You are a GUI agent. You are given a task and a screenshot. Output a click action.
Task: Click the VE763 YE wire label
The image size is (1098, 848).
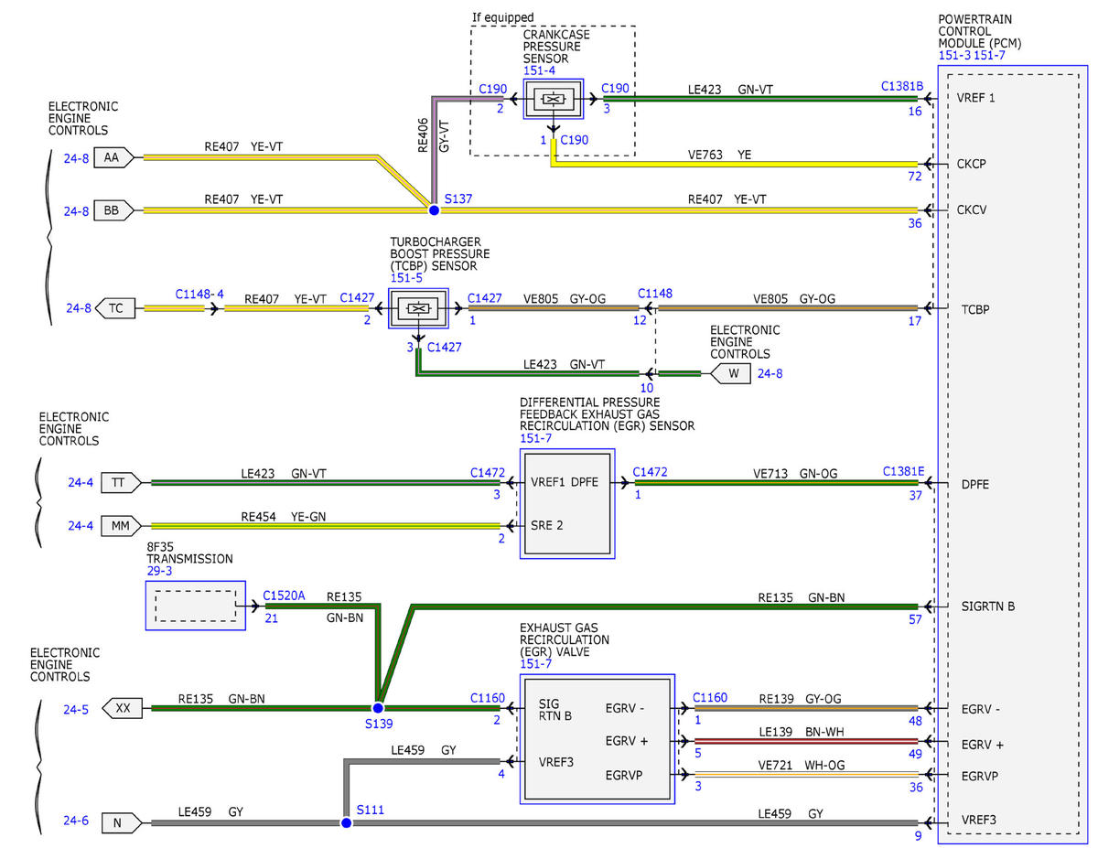point(722,156)
